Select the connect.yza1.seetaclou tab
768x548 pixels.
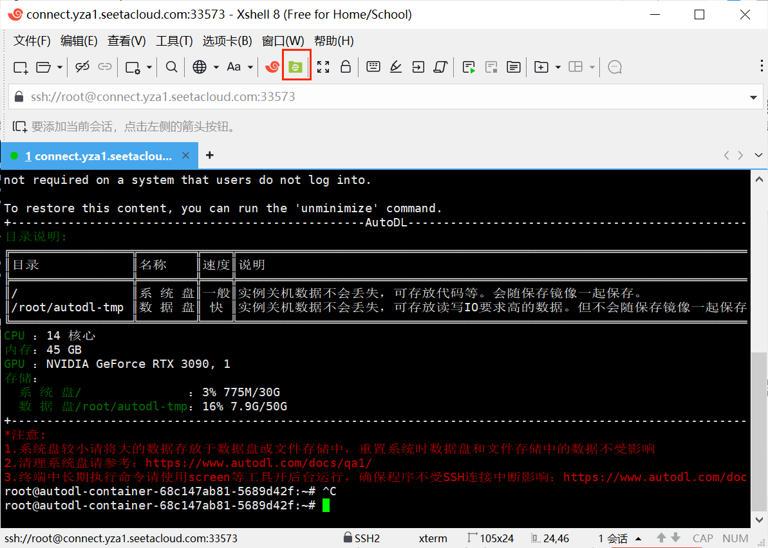97,155
